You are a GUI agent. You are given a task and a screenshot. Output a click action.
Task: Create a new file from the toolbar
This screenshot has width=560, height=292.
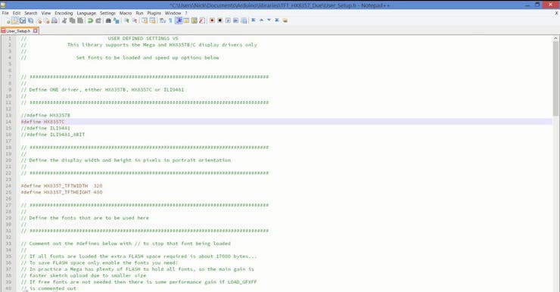[x=8, y=20]
